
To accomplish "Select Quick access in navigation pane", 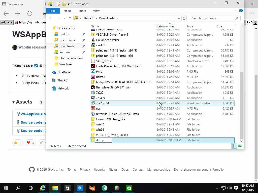I will click(x=66, y=28).
